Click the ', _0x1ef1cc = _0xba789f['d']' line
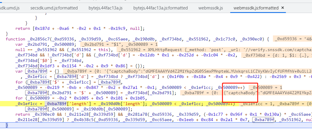This screenshot has height=137, width=312. (x=166, y=77)
